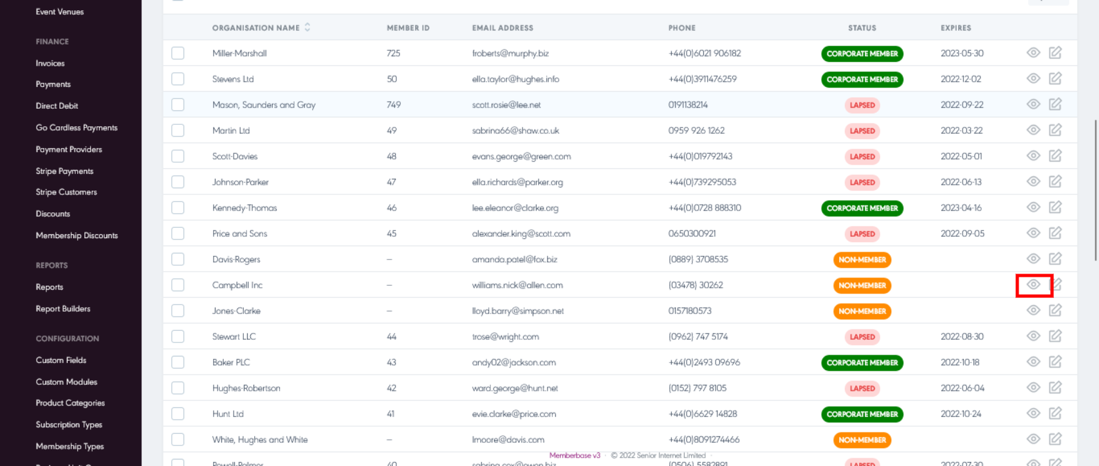The image size is (1099, 466).
Task: Edit the Hunt Ltd row
Action: click(x=1055, y=413)
